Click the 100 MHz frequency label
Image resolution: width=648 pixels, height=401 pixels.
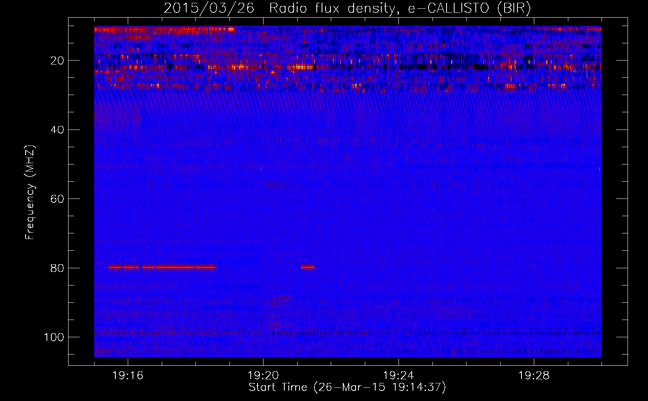pos(54,337)
